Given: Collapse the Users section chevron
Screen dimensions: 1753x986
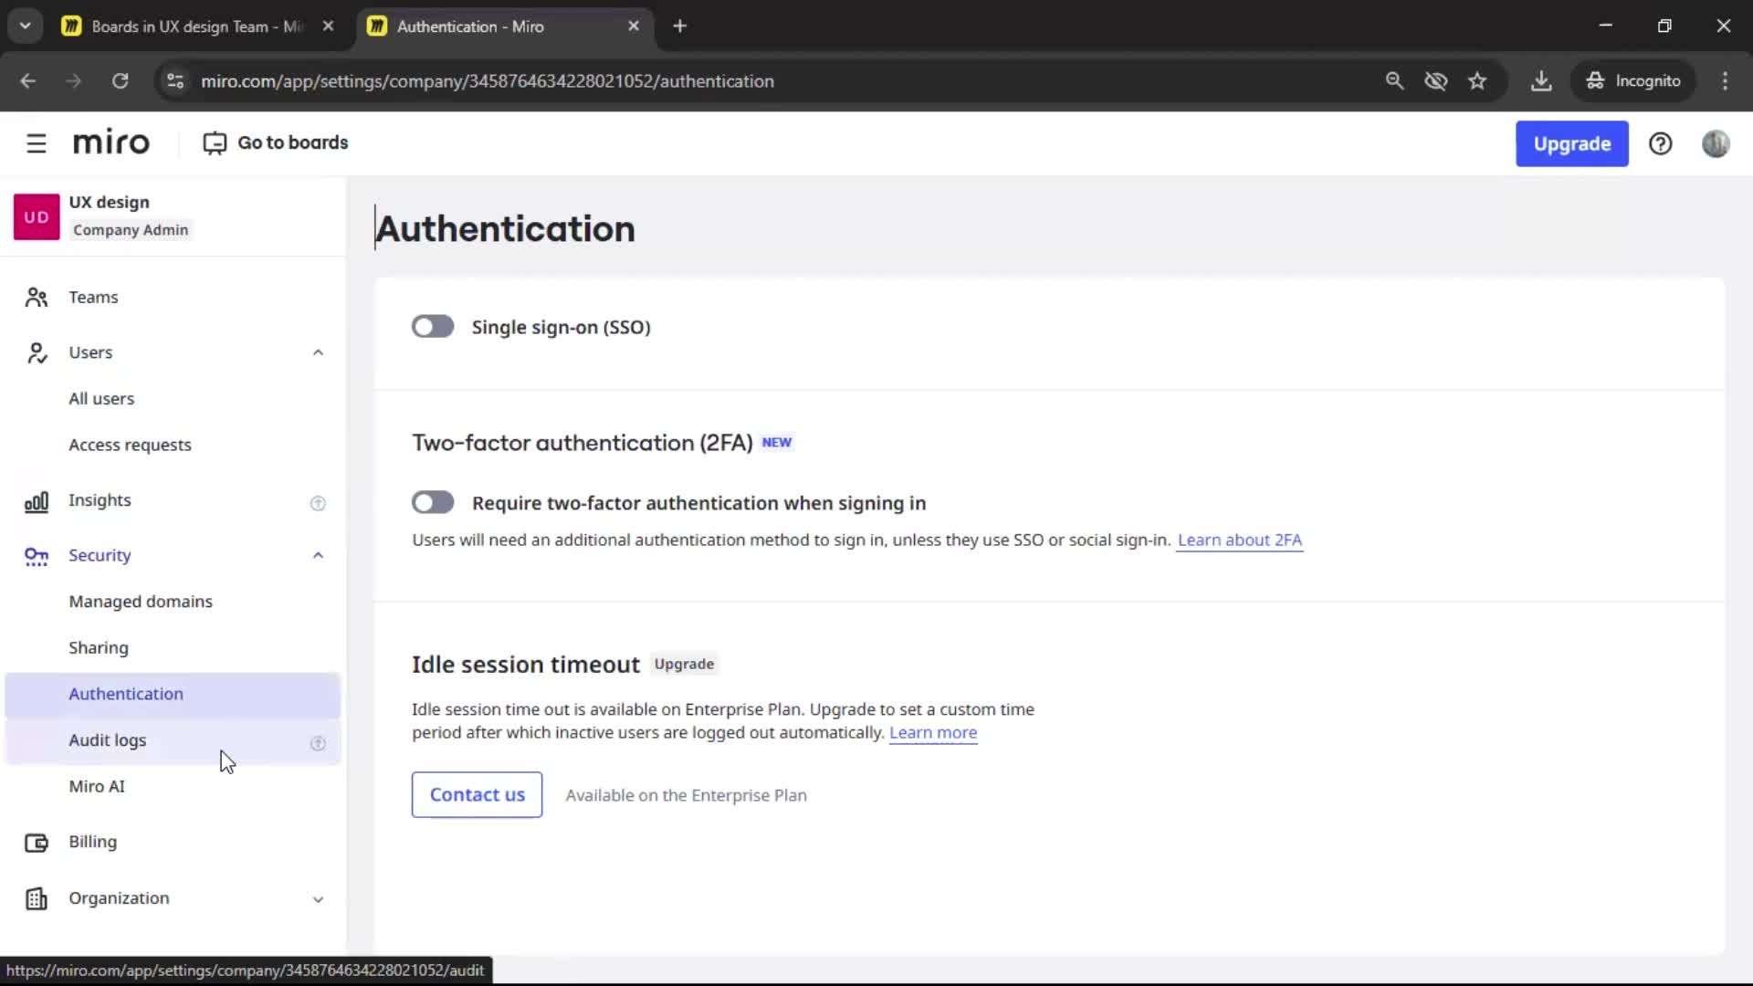Looking at the screenshot, I should (318, 353).
